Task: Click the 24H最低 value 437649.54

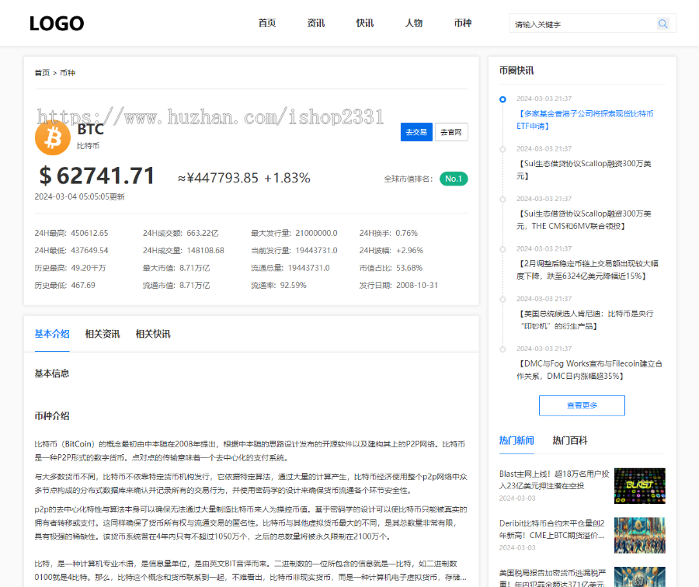Action: tap(89, 251)
